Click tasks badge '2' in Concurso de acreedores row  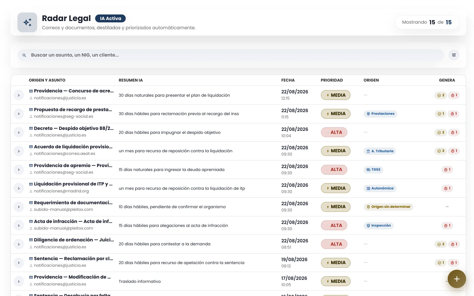[440, 95]
